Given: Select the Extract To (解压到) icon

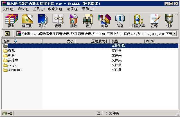Looking at the screenshot, I should tap(27, 21).
